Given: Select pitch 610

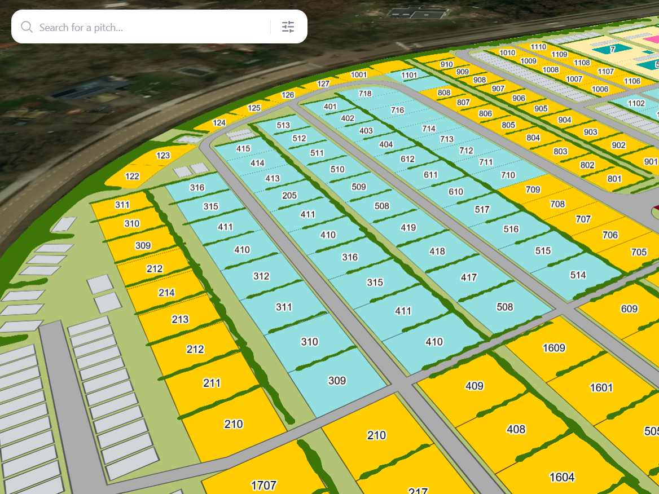Looking at the screenshot, I should (x=455, y=192).
